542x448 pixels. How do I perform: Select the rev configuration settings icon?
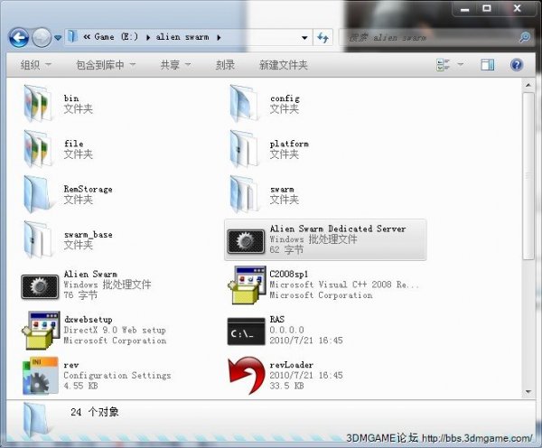click(x=41, y=376)
